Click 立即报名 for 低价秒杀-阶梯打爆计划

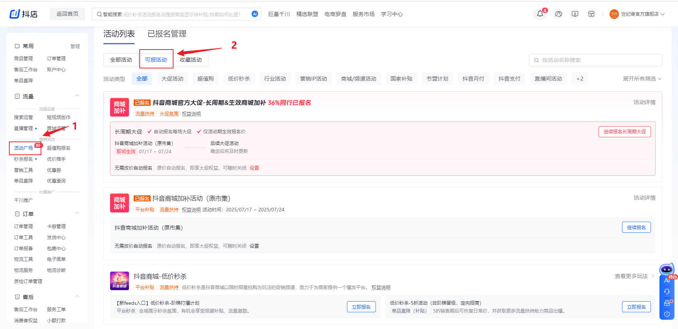click(361, 307)
